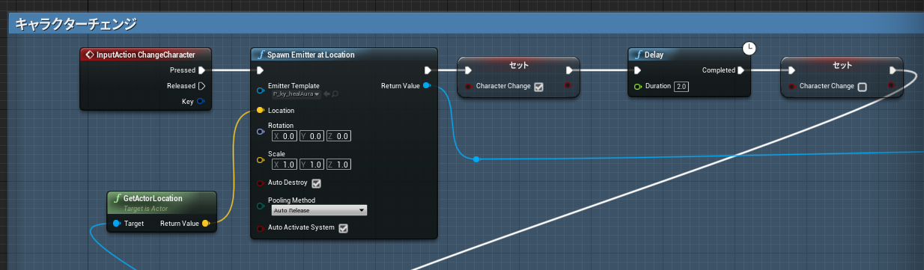This screenshot has width=924, height=270.
Task: Click the Target pin on GetActorLocation
Action: pyautogui.click(x=117, y=223)
